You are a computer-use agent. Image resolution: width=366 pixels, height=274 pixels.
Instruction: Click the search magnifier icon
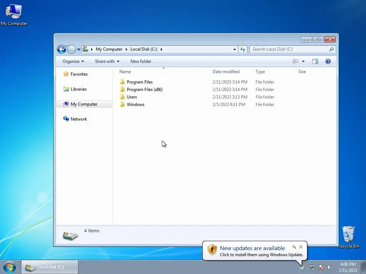(x=331, y=49)
